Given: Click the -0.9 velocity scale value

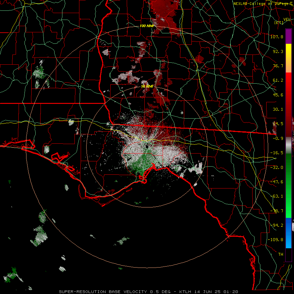Looking at the screenshot, I should click(x=278, y=139).
